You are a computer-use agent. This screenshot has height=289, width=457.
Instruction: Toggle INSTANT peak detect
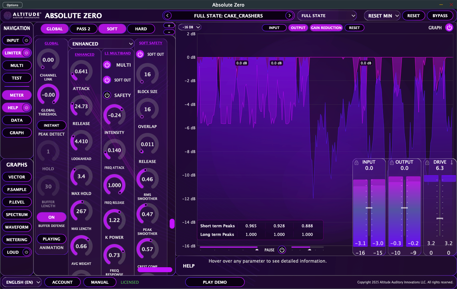coord(51,125)
